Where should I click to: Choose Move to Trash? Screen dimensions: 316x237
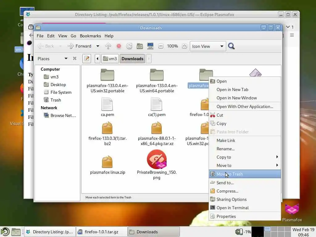point(245,174)
